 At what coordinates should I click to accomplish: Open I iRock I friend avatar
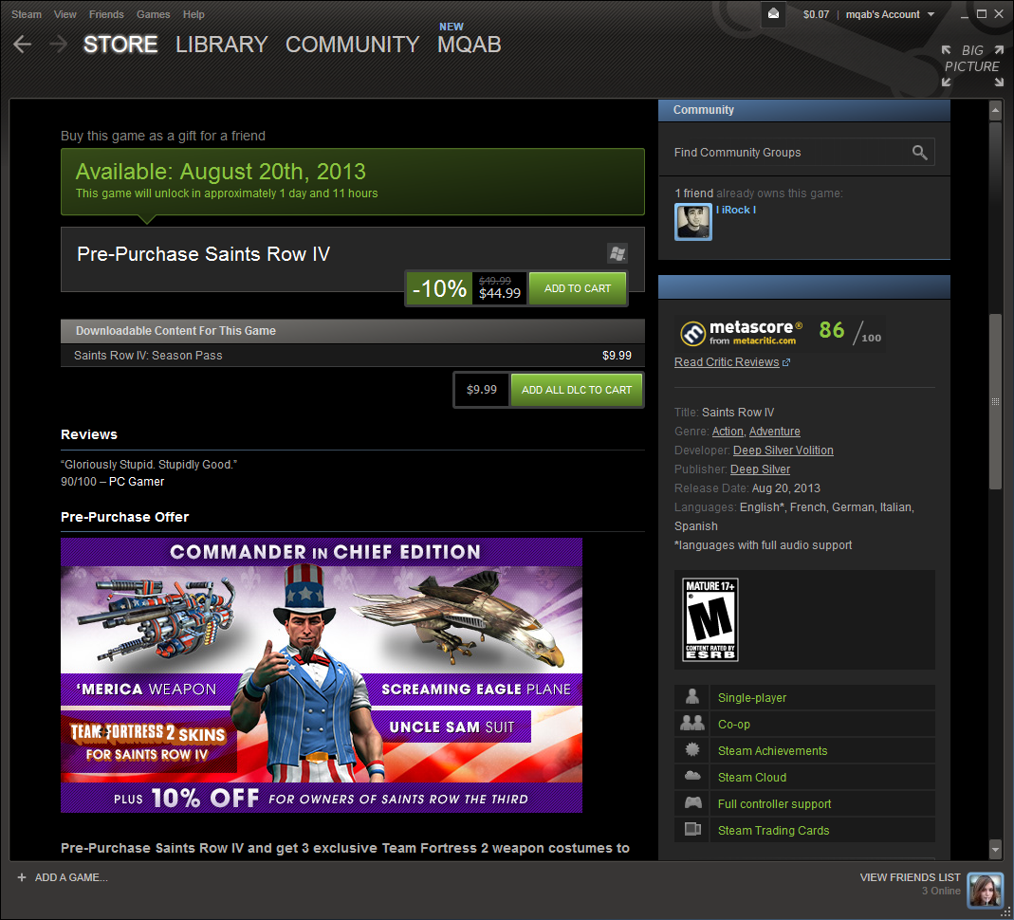pyautogui.click(x=693, y=222)
